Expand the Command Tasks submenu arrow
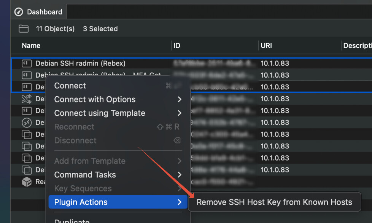 click(x=179, y=175)
